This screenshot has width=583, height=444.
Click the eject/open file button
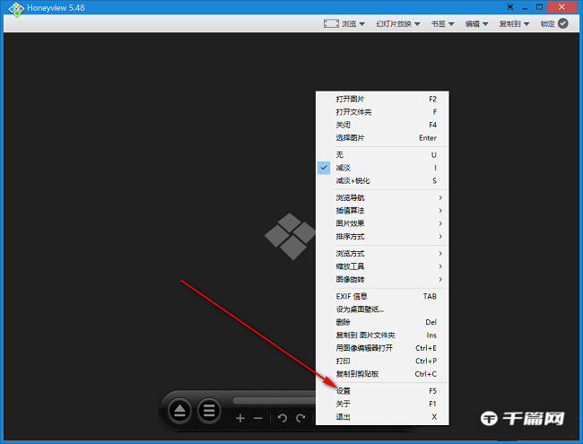click(180, 412)
